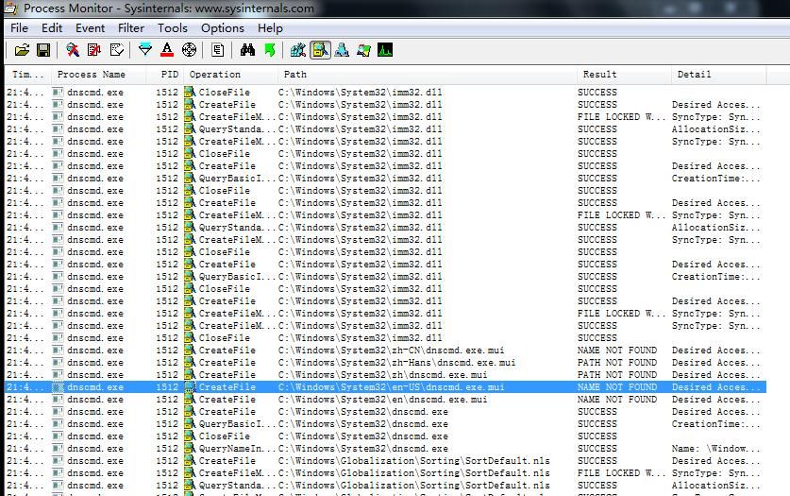Click the operation icon in the zh-Hans row
Screen dimensions: 790x496
[x=190, y=363]
